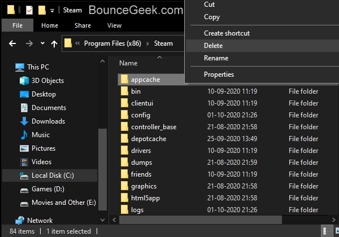Open Downloads in the navigation pane
This screenshot has width=339, height=237.
pyautogui.click(x=49, y=121)
